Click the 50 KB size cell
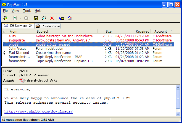 pos(107,45)
